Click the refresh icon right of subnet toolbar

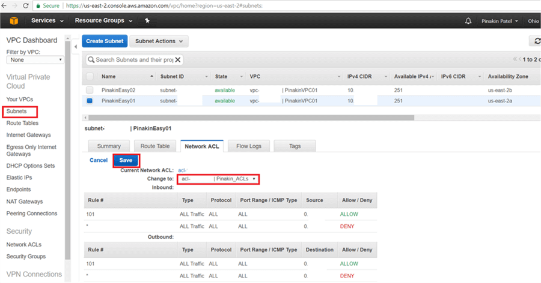[536, 41]
